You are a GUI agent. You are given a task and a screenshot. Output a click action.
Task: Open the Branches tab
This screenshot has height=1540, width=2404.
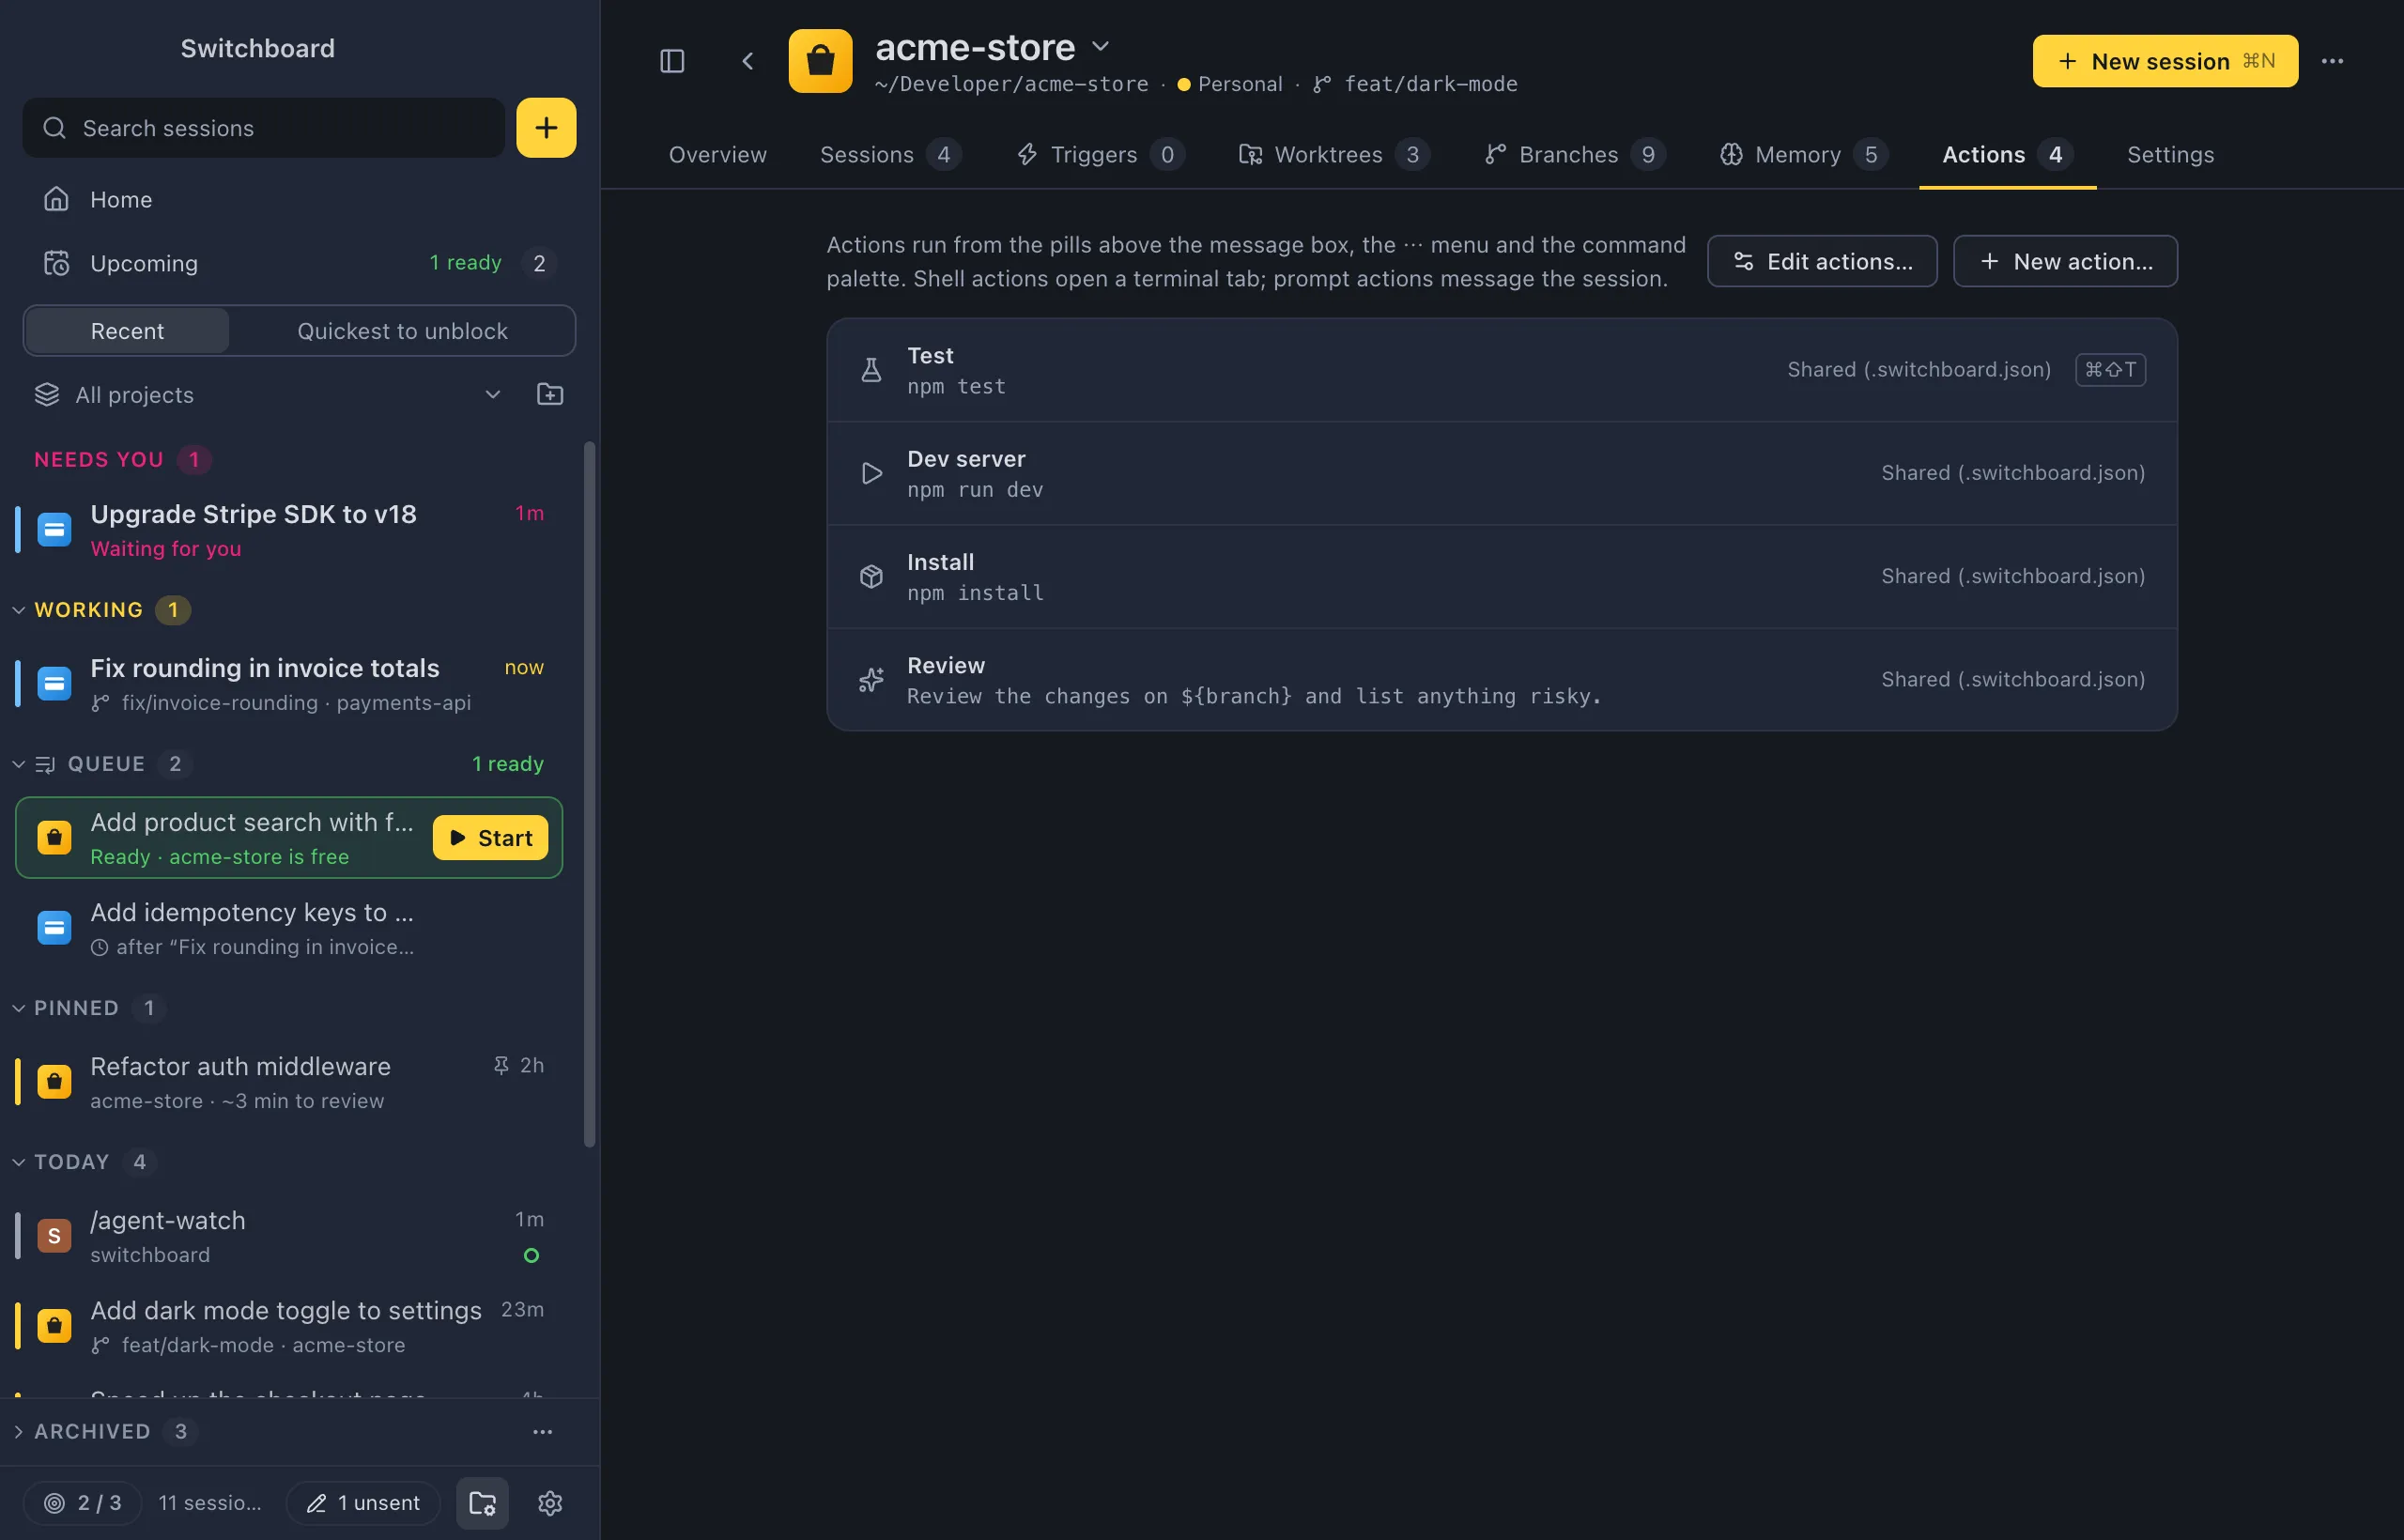pyautogui.click(x=1575, y=155)
